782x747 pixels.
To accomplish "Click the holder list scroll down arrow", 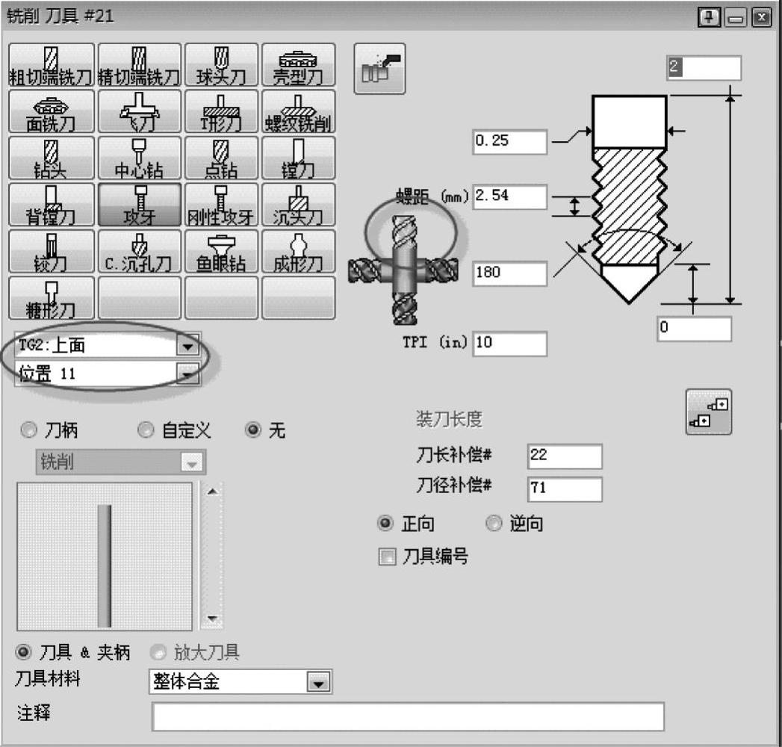I will click(x=212, y=619).
